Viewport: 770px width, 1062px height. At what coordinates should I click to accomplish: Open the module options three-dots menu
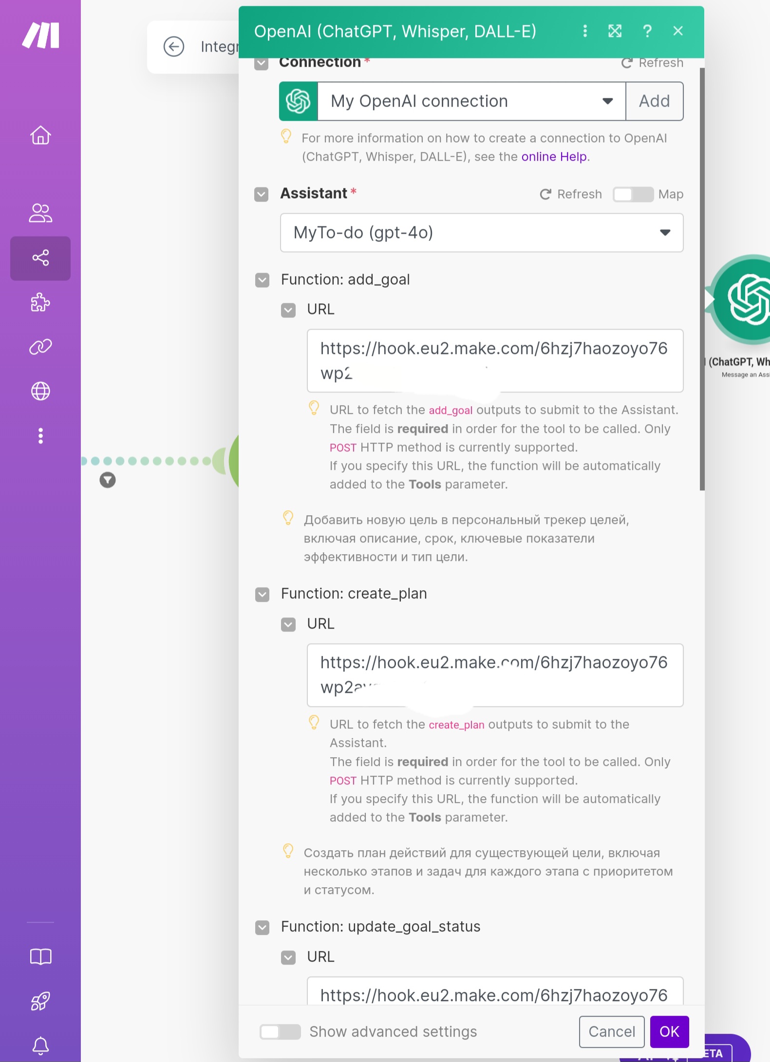coord(585,31)
